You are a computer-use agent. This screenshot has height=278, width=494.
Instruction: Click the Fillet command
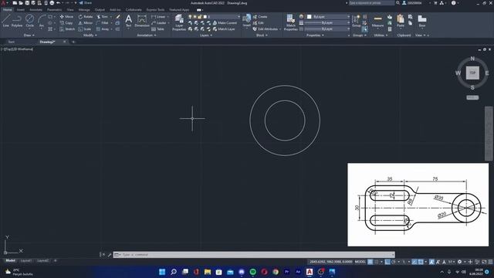point(103,22)
